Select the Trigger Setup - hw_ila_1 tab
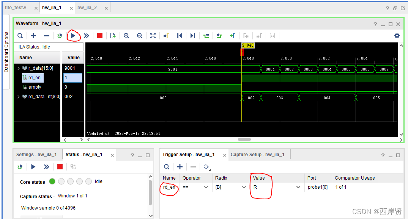Image resolution: width=408 pixels, height=219 pixels. tap(188, 155)
